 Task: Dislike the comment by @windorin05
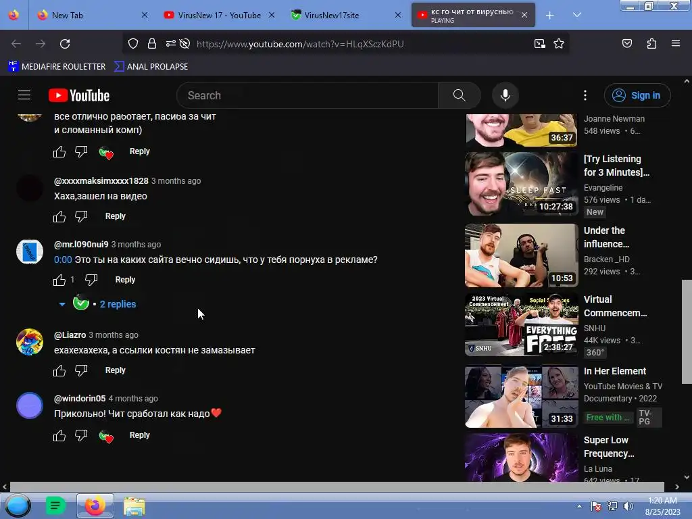pos(81,436)
